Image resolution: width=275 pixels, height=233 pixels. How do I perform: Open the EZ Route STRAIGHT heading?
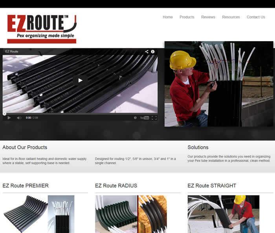point(212,186)
